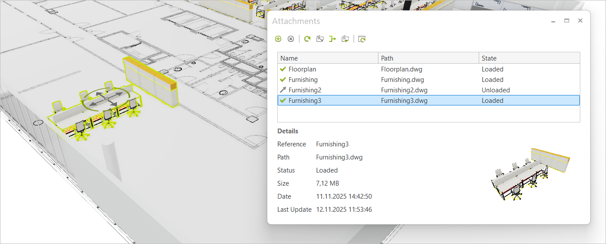Sort the list by the State column
The image size is (606, 244).
click(529, 58)
